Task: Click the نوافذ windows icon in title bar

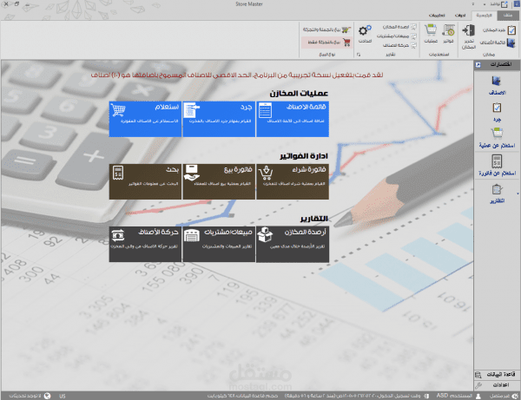Action: (505, 4)
